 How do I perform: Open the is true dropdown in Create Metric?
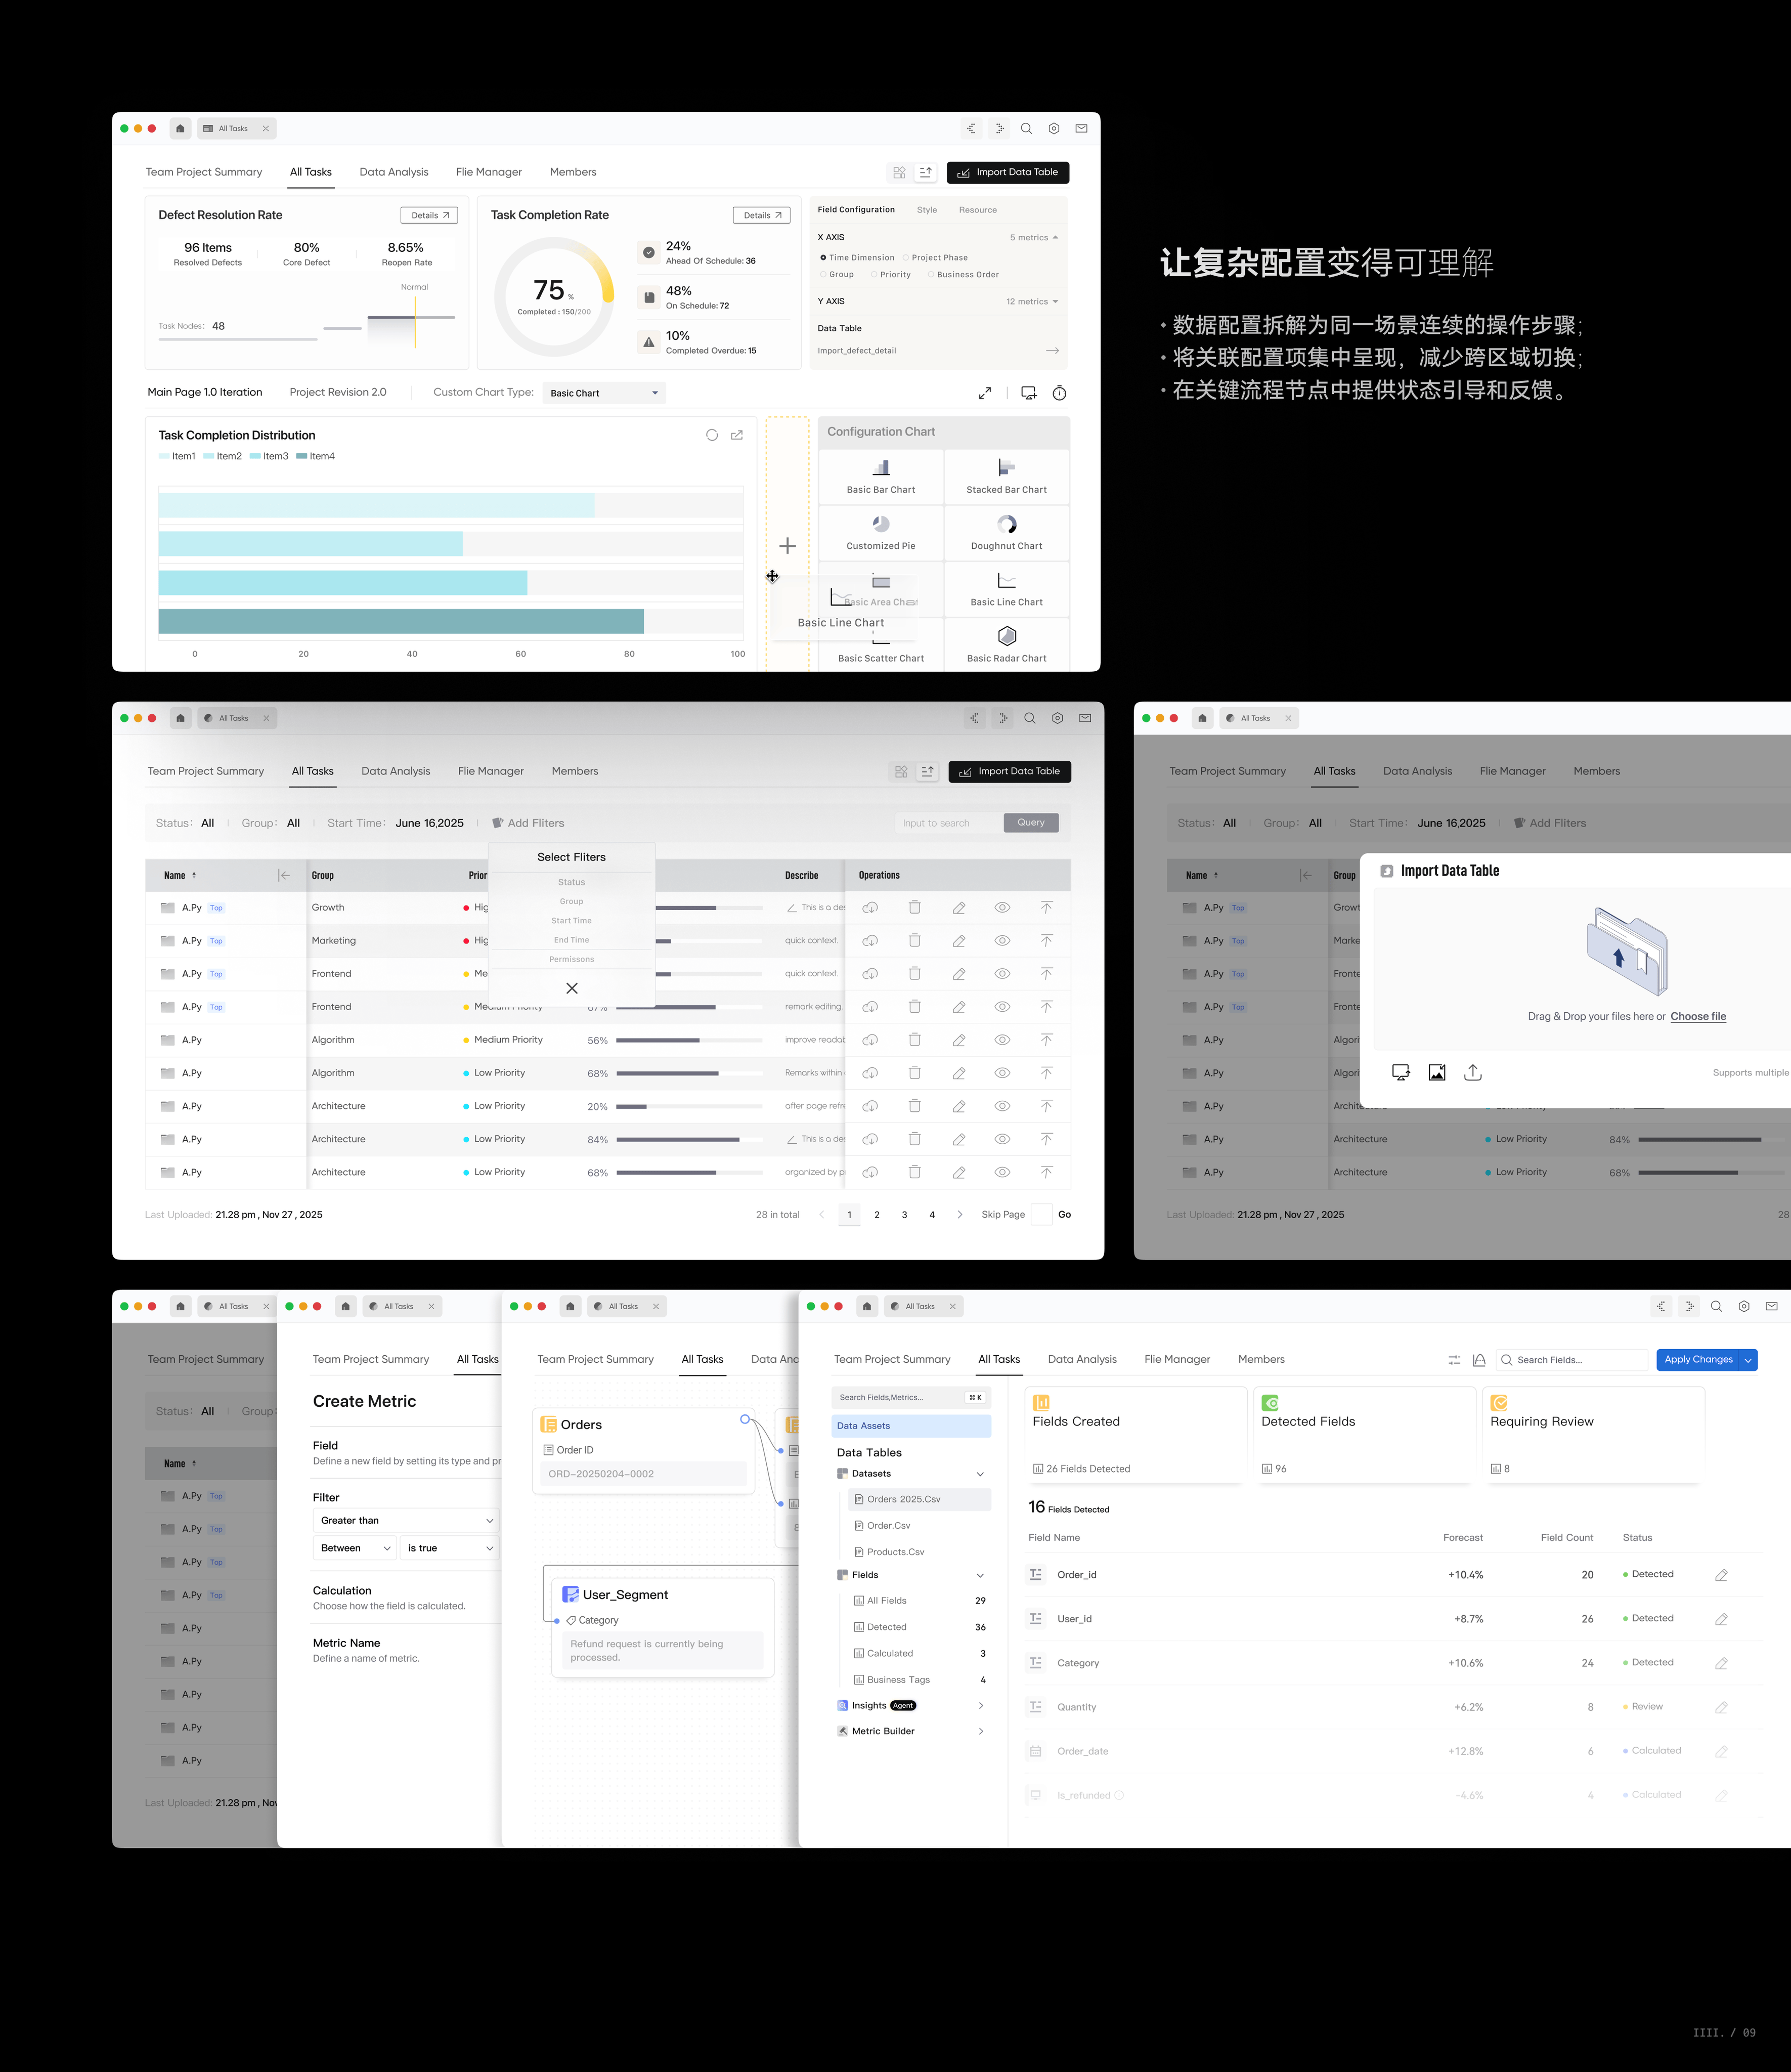point(450,1548)
